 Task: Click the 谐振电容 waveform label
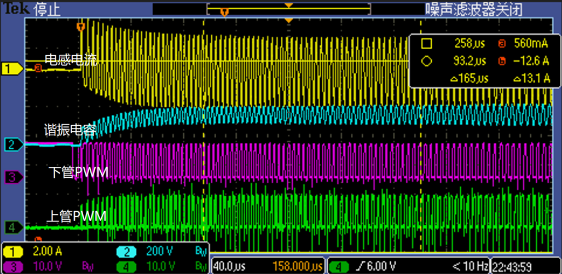click(x=70, y=130)
